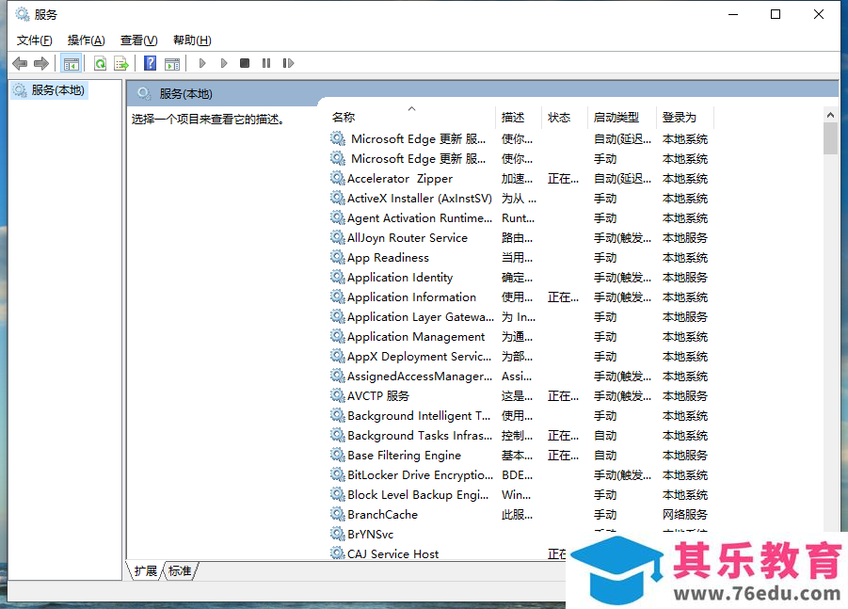Select AppX Deployment Service row
The image size is (848, 609).
pos(419,356)
